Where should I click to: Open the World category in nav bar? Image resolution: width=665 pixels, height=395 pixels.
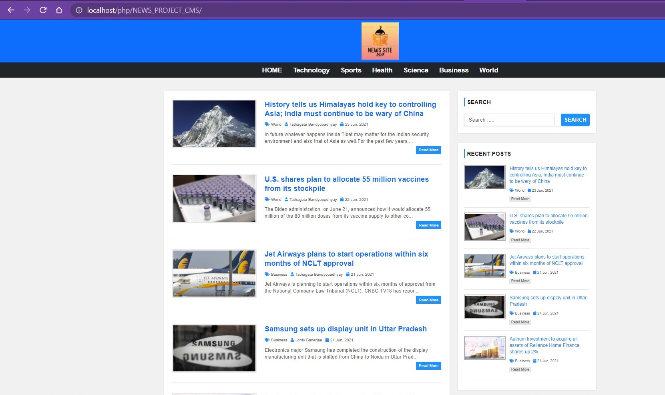click(488, 70)
